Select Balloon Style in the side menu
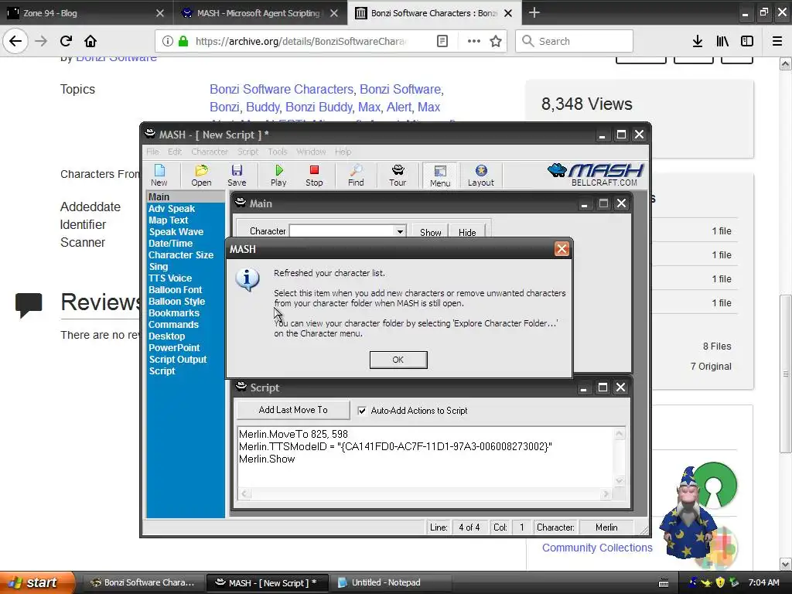Viewport: 792px width, 594px height. (177, 302)
